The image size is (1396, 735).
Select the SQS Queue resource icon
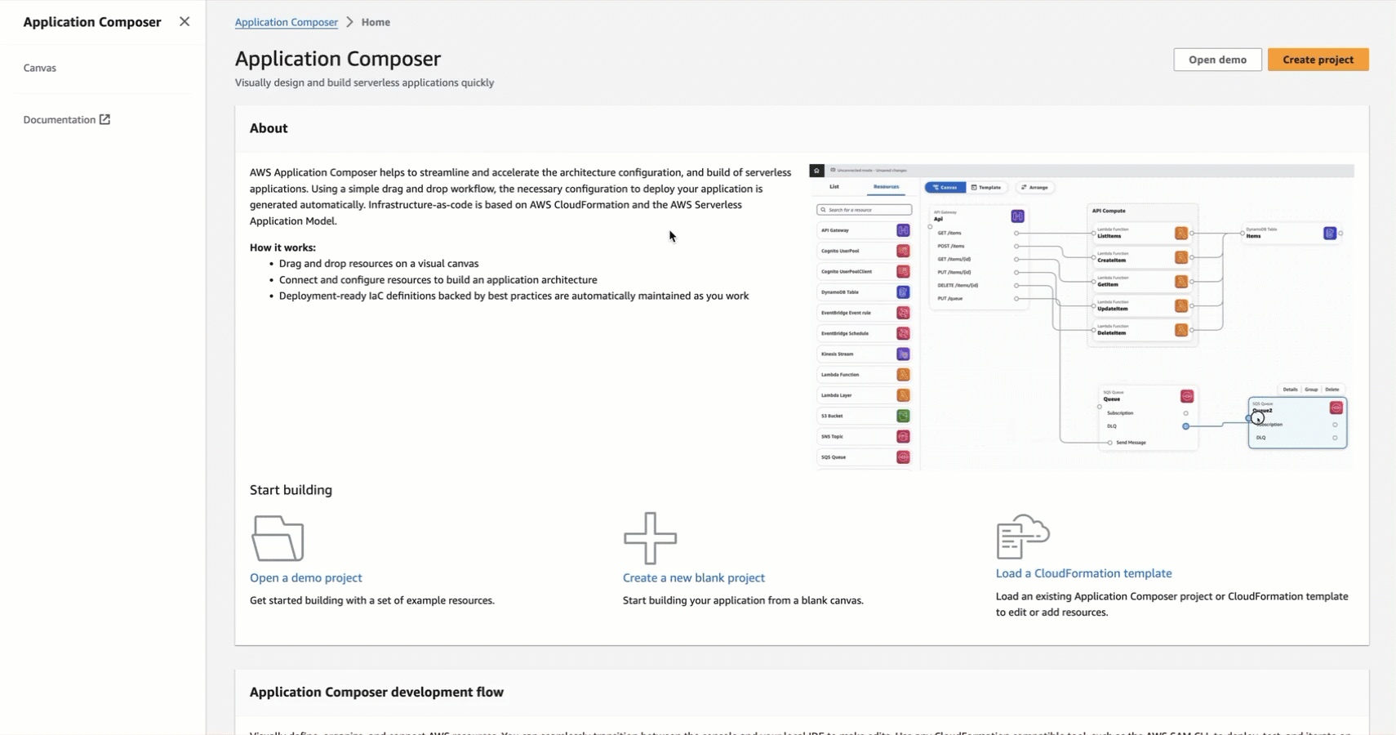[902, 457]
